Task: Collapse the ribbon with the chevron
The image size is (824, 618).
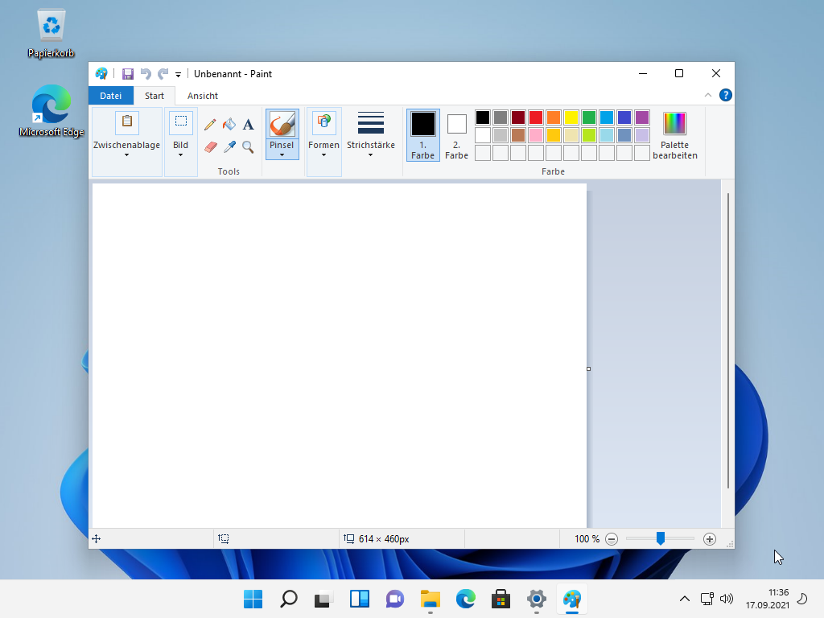Action: coord(708,95)
